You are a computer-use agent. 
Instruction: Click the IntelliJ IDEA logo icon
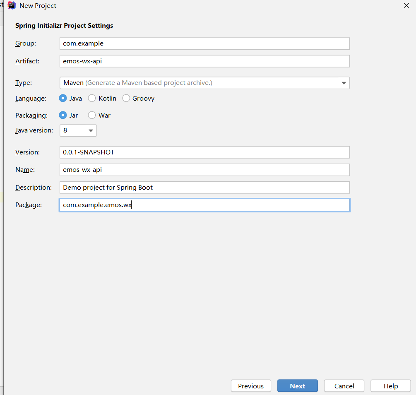pos(12,5)
